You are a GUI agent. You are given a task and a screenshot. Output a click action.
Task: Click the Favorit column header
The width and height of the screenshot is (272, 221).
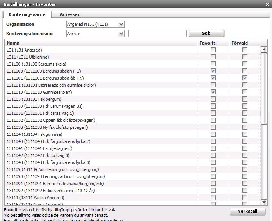pos(213,43)
